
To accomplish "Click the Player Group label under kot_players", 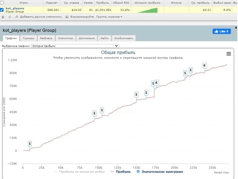I will click(x=15, y=12).
